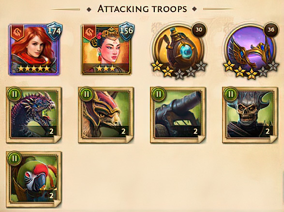Click the faction emblem on red-haired hero
The image size is (284, 212).
[18, 32]
